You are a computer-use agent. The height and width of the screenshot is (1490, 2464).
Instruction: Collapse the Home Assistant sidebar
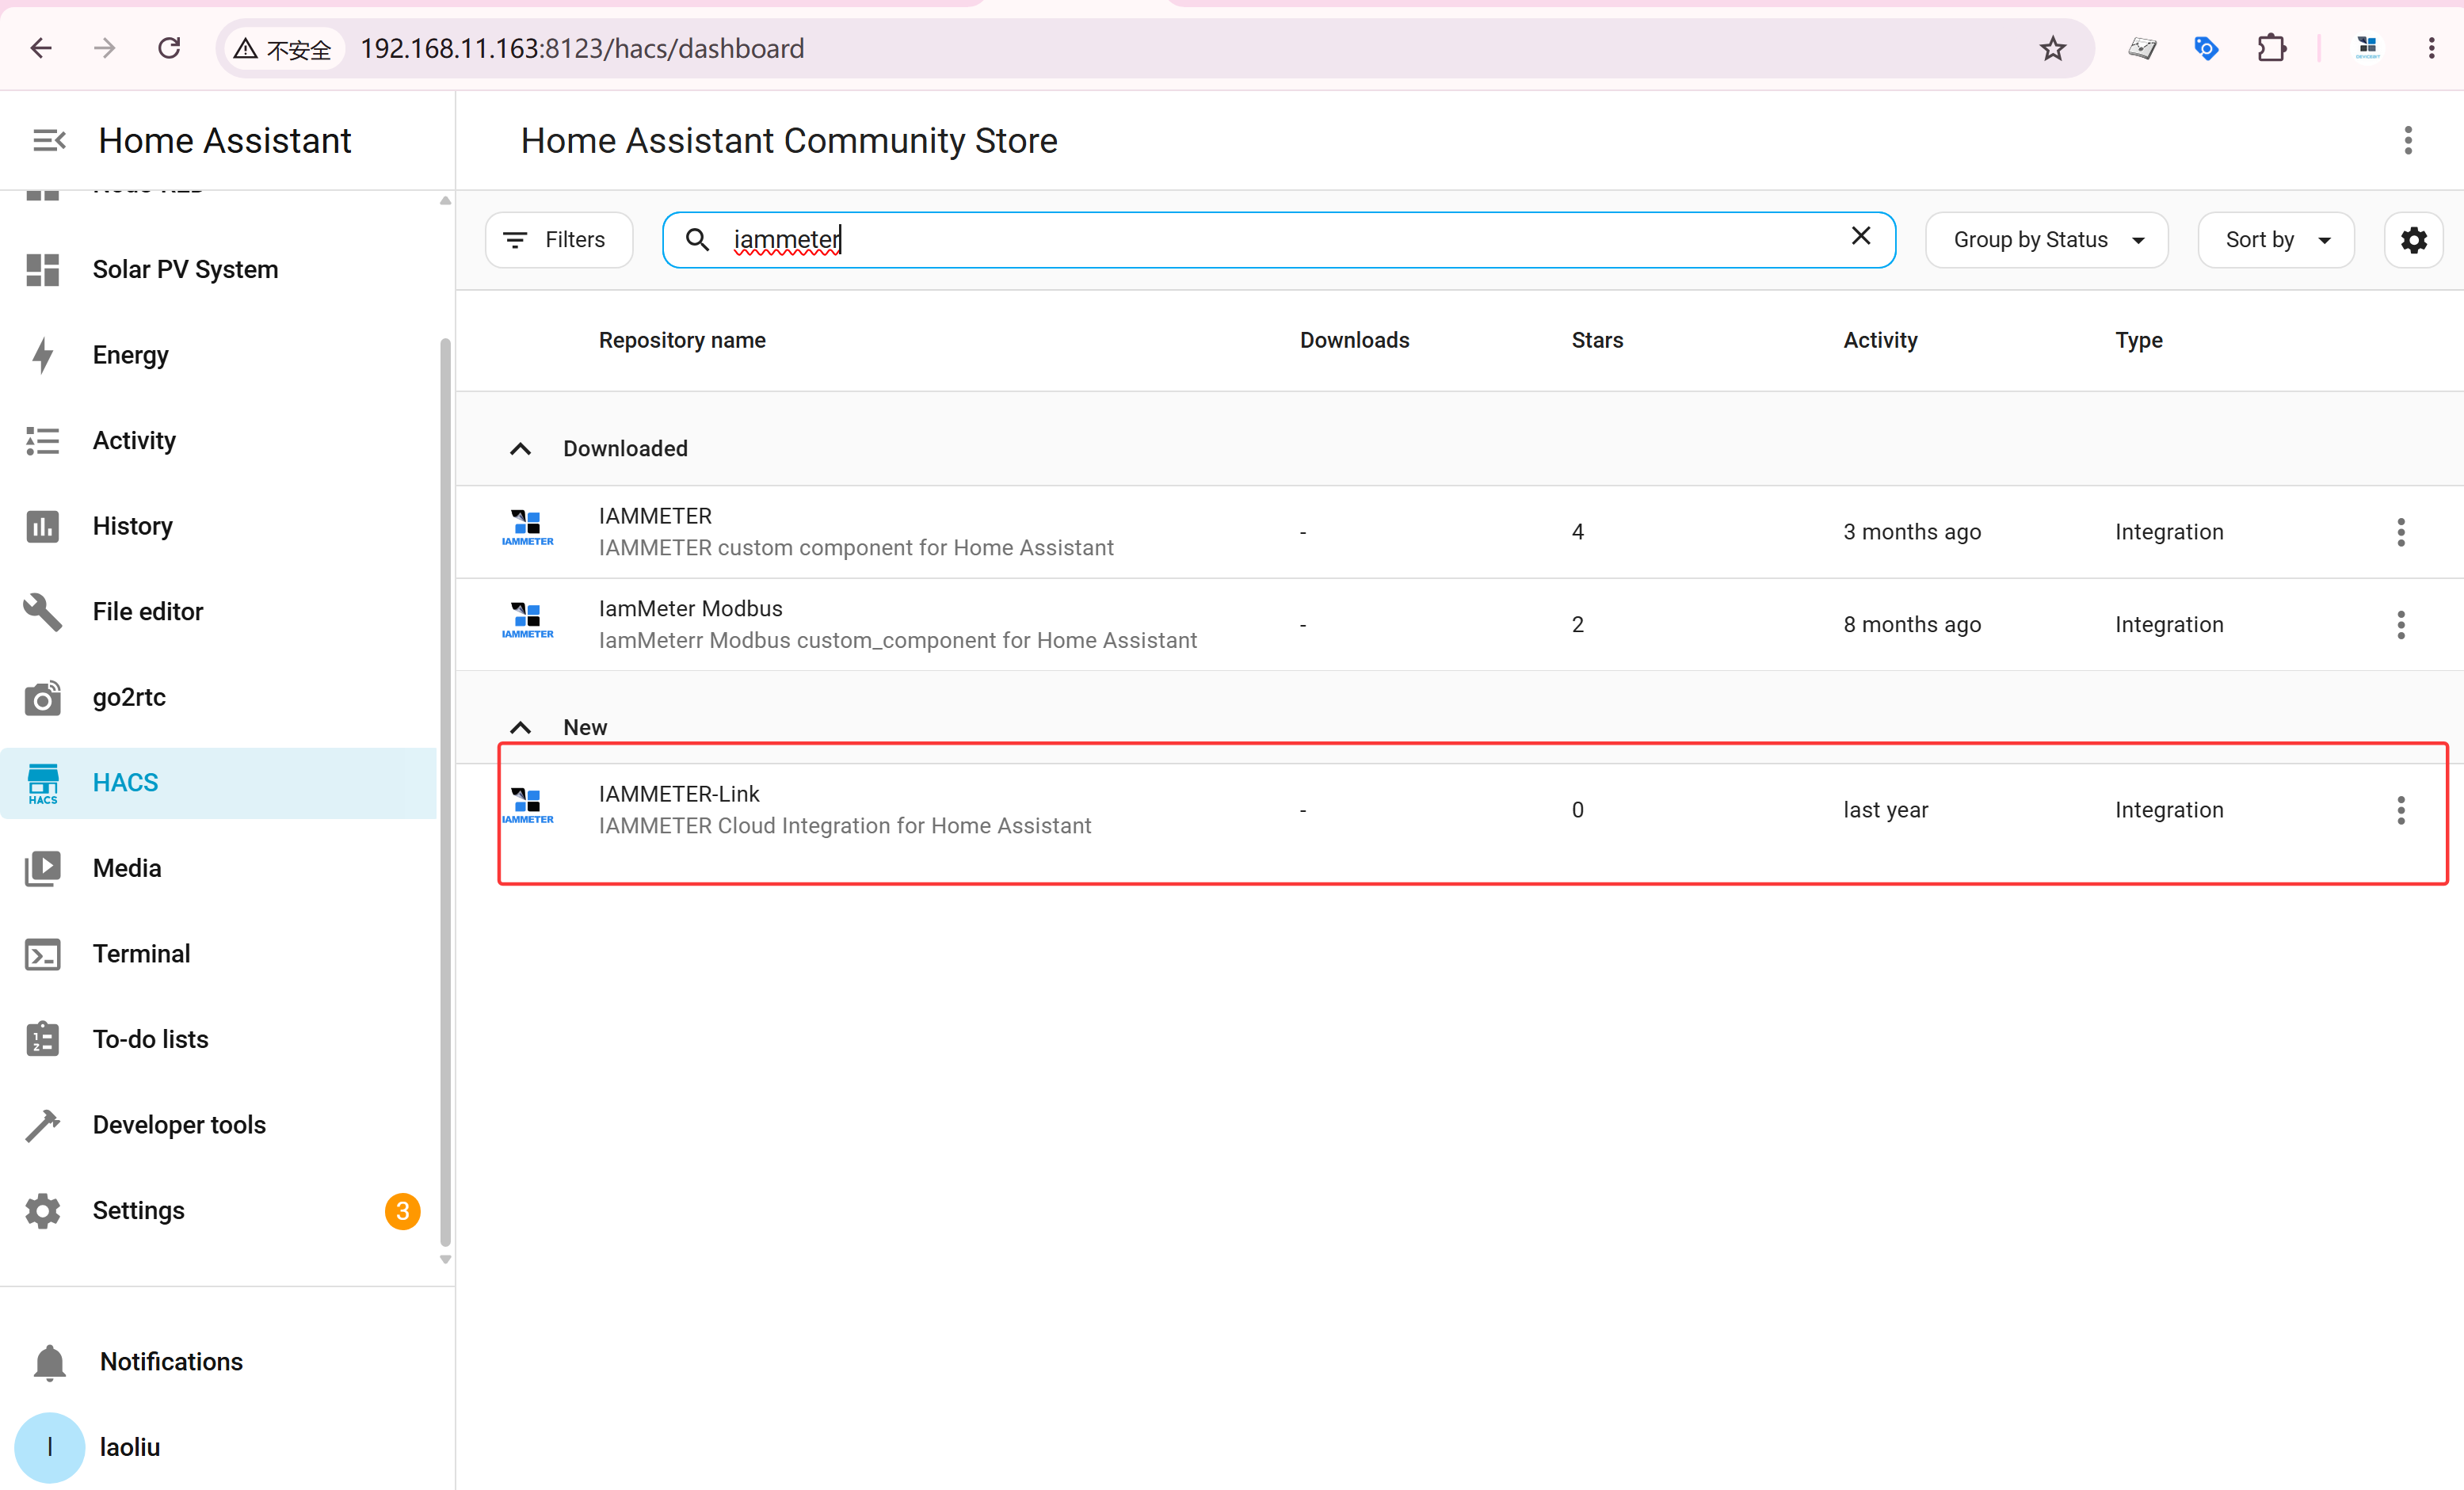[49, 140]
